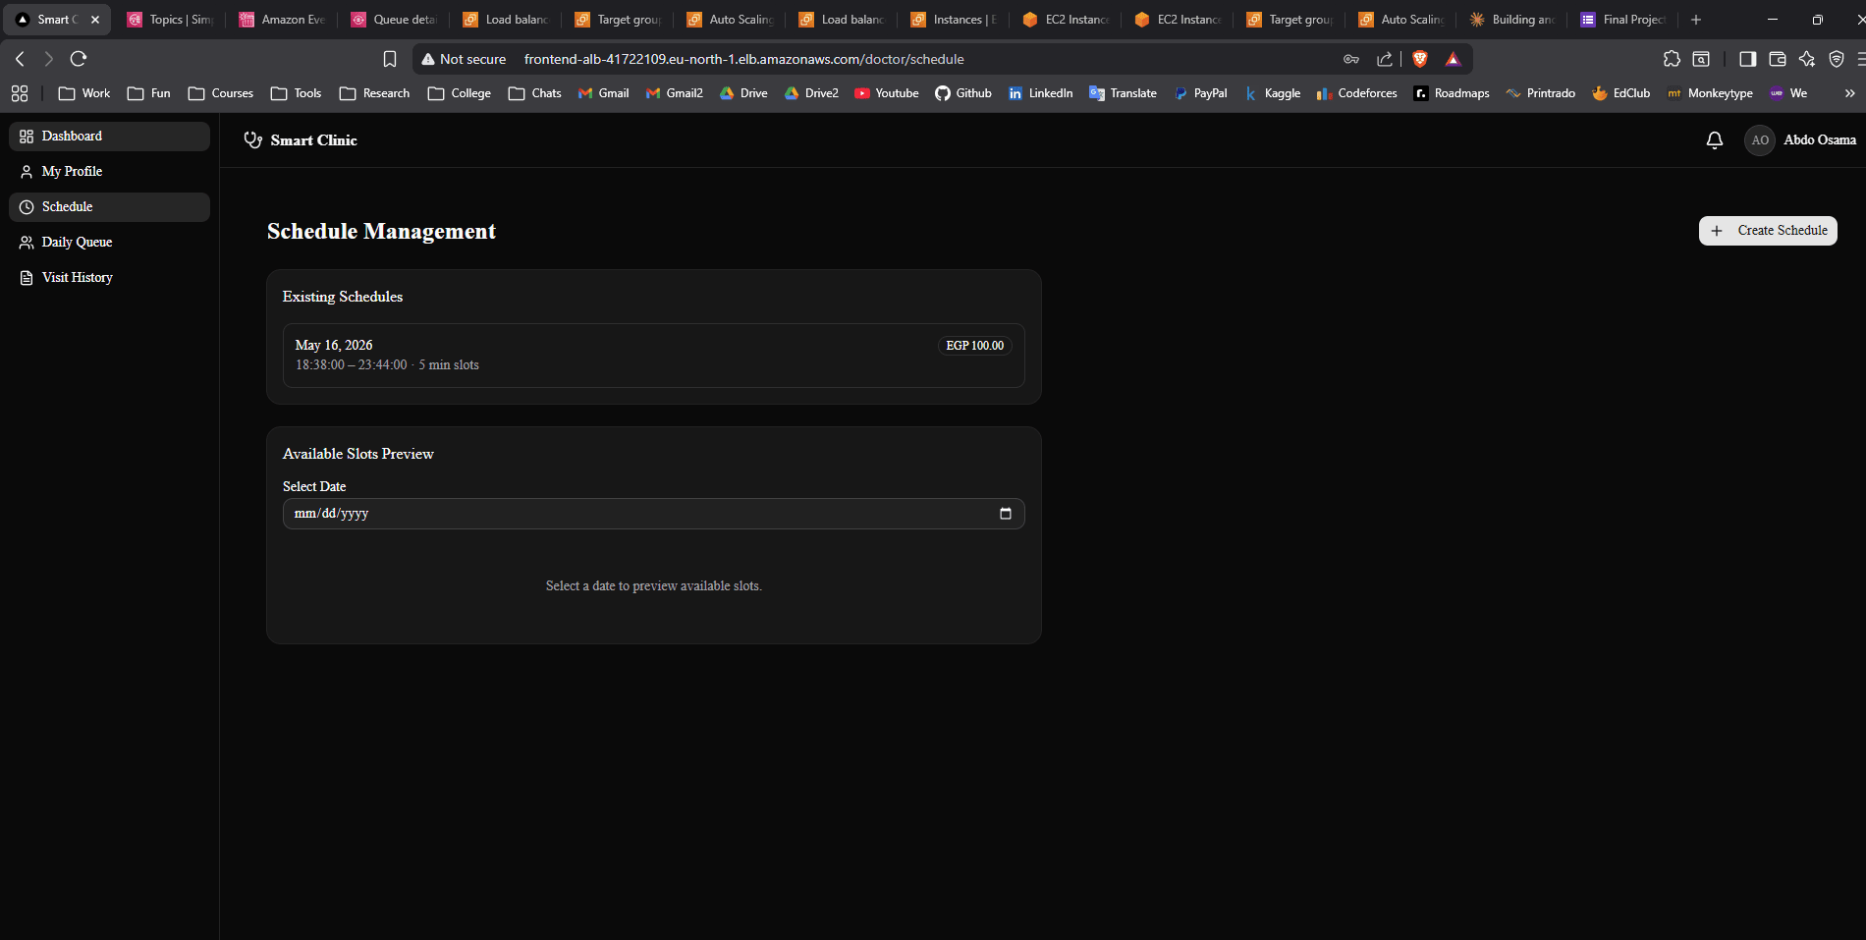Switch to Queue details tab
The width and height of the screenshot is (1866, 940).
394,20
